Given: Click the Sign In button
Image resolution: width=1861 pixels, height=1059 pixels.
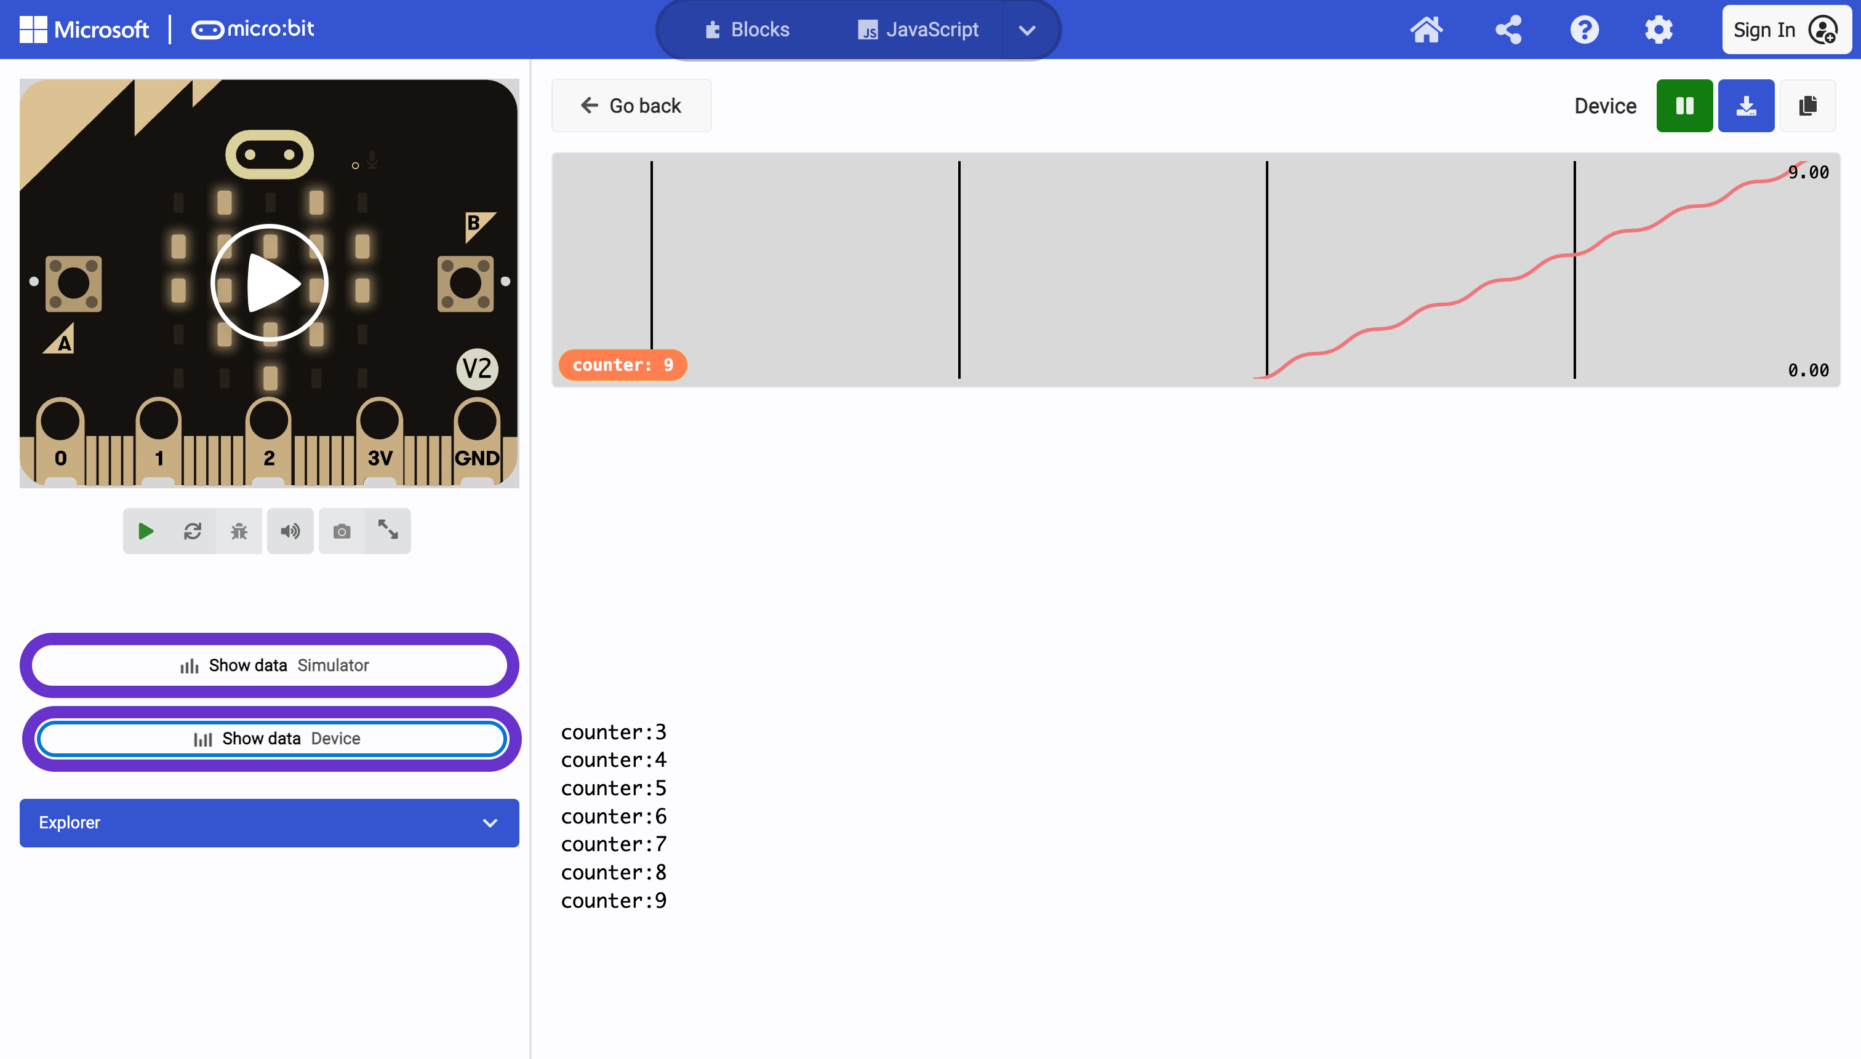Looking at the screenshot, I should (1786, 30).
